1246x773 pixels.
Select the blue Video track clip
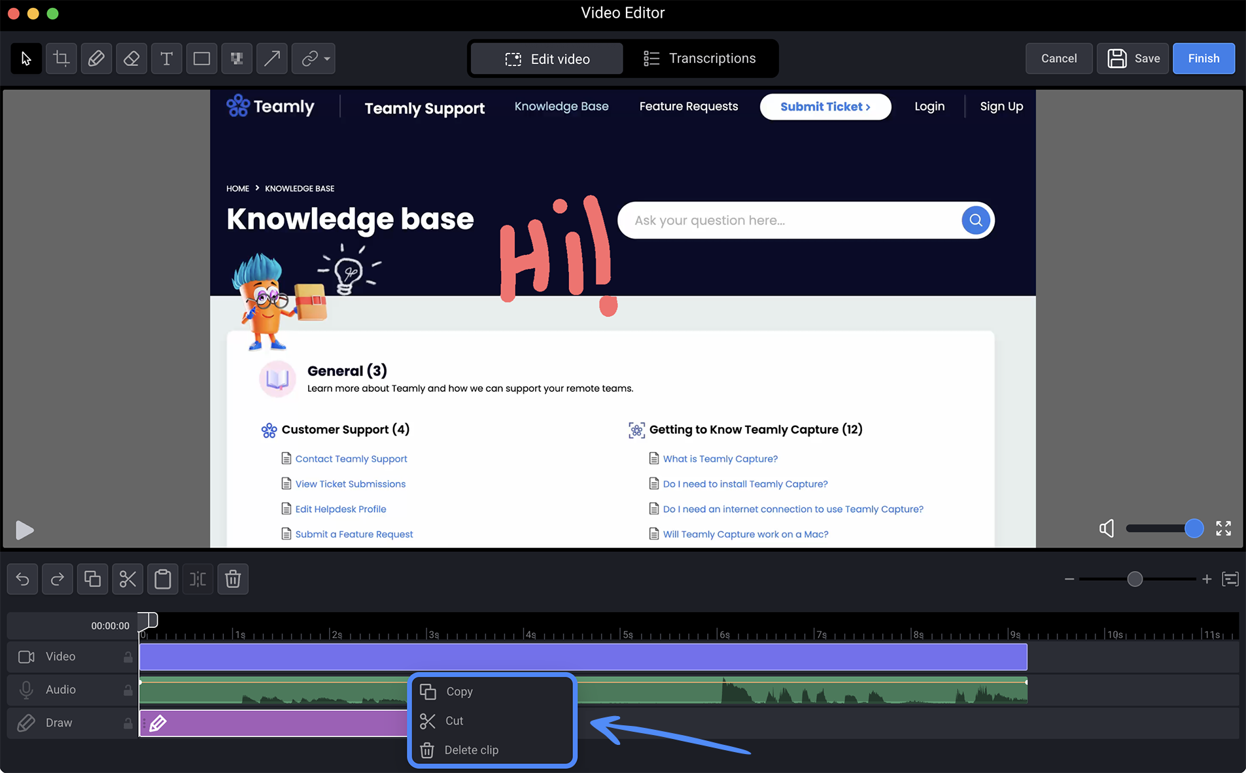(583, 657)
